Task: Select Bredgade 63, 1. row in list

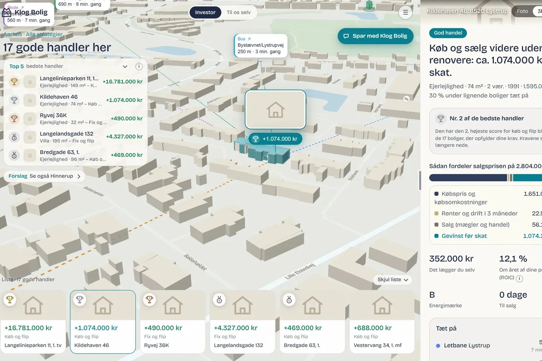Action: [x=75, y=155]
